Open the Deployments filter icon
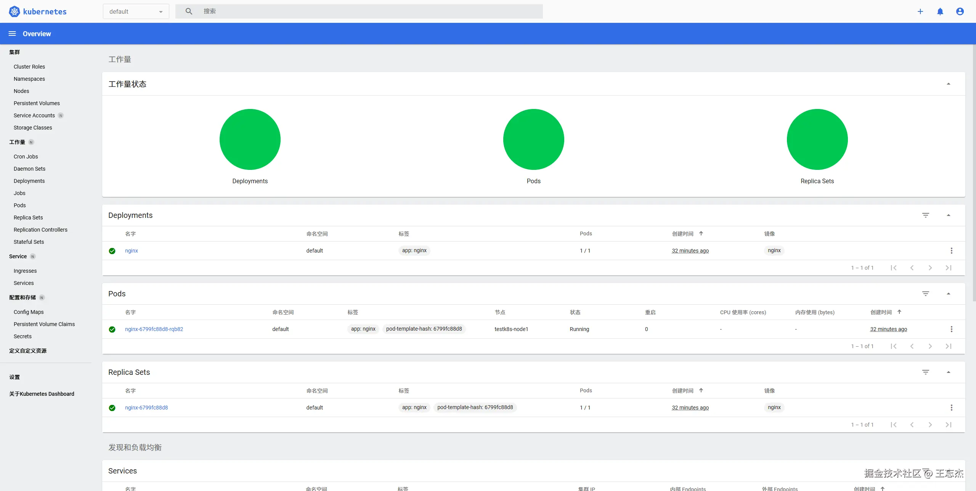The width and height of the screenshot is (976, 491). [x=925, y=215]
